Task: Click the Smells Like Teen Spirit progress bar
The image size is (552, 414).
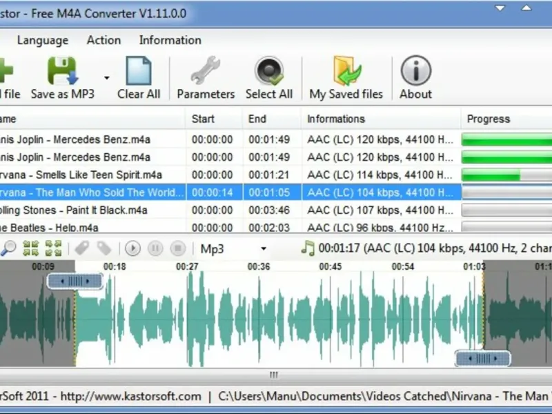Action: click(x=506, y=175)
